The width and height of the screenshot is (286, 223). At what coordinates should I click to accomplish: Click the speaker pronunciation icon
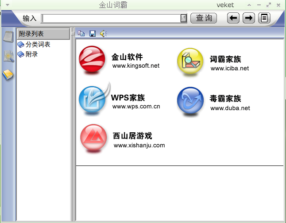[104, 34]
